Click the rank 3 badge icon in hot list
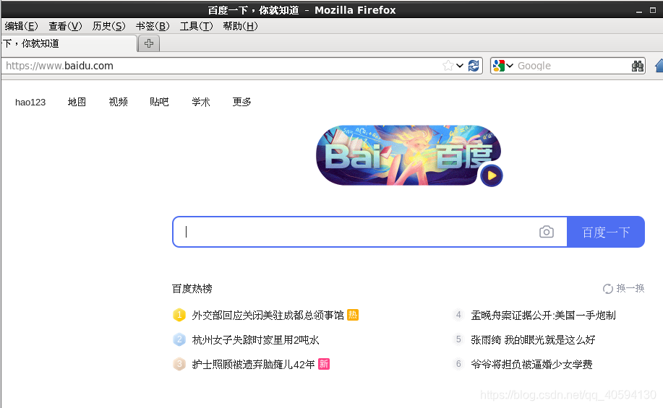Viewport: 663px width, 408px height. 179,364
